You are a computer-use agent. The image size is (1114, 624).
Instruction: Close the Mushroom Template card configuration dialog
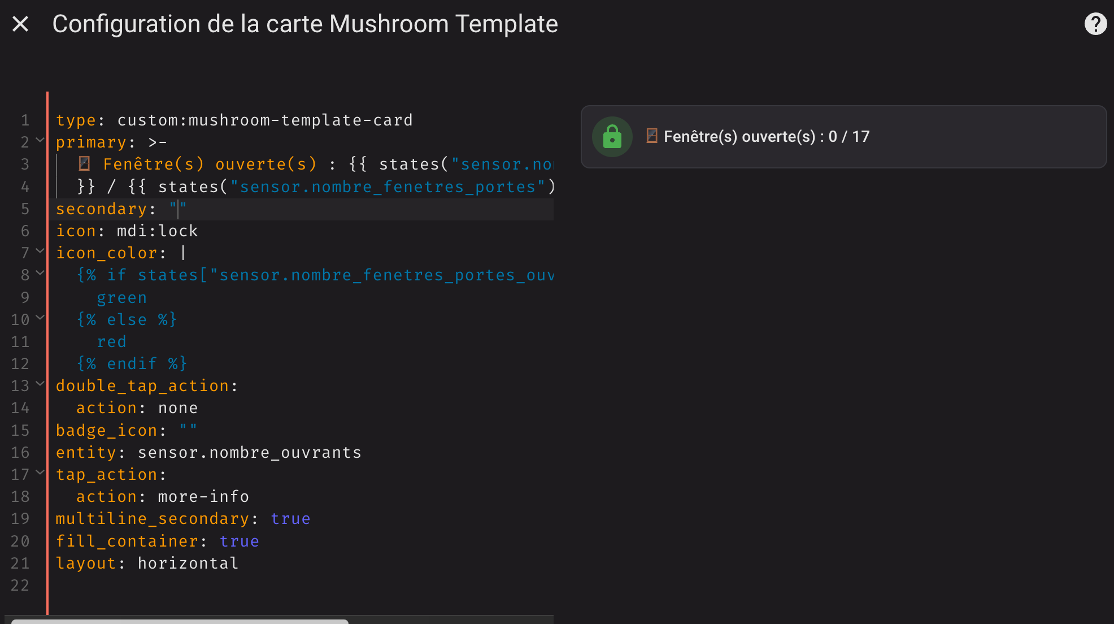(20, 24)
